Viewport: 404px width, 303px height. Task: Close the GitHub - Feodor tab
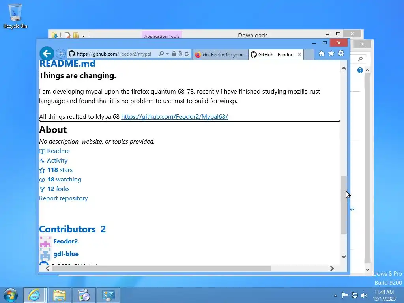click(299, 54)
